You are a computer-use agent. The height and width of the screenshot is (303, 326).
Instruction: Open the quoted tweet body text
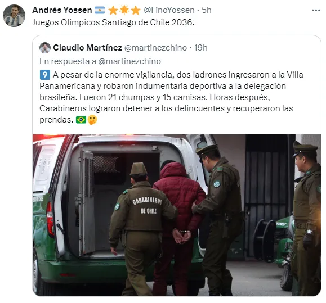tap(171, 97)
